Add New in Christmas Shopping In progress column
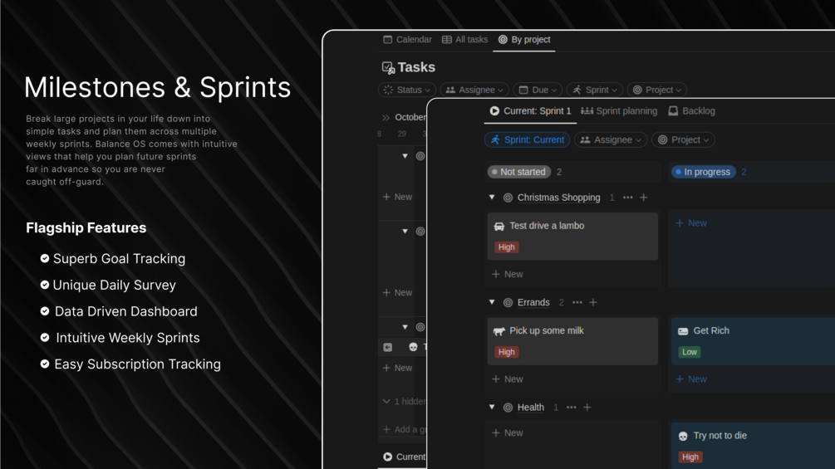835x469 pixels. 690,222
